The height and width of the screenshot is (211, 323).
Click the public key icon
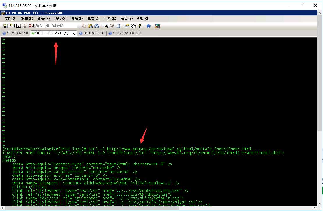pyautogui.click(x=140, y=26)
